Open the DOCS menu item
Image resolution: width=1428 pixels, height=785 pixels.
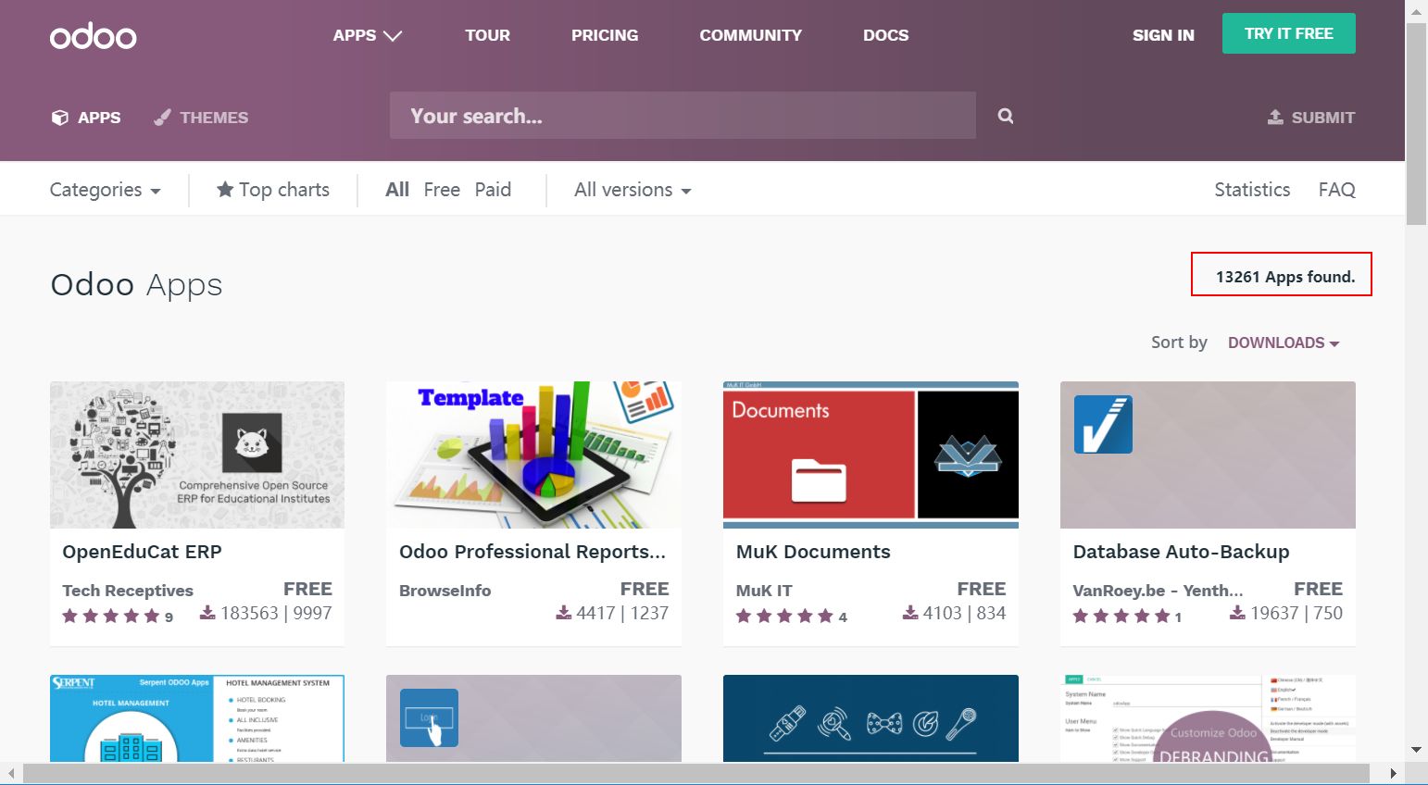click(886, 35)
